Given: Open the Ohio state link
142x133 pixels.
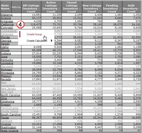Looking at the screenshot, I should 4,98.
